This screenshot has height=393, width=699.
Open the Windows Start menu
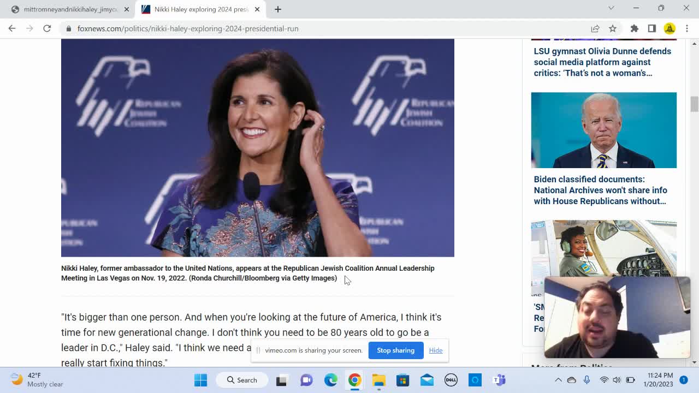point(201,380)
